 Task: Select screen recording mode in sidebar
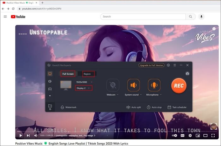[x=50, y=74]
